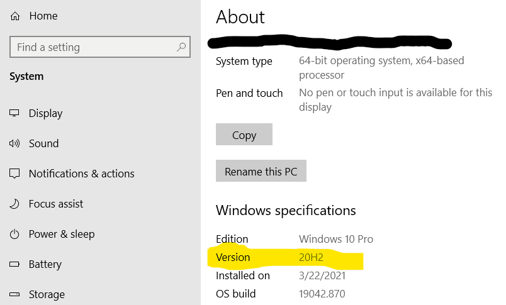Click the Home house icon

(15, 16)
